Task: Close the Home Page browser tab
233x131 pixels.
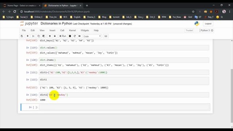Action: pyautogui.click(x=40, y=5)
